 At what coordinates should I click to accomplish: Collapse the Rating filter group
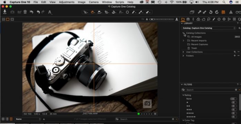point(183,95)
